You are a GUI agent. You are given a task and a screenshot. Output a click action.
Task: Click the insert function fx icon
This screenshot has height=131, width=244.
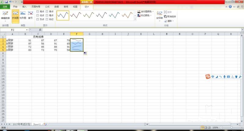[39, 30]
